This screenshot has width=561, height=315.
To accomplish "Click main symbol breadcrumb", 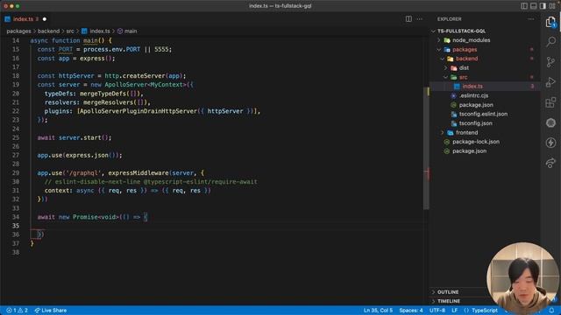I will click(x=127, y=31).
